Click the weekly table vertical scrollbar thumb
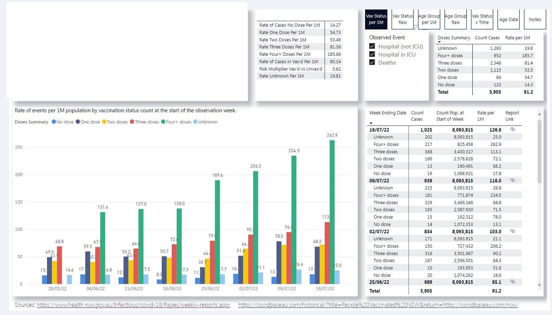This screenshot has width=552, height=315. point(539,151)
